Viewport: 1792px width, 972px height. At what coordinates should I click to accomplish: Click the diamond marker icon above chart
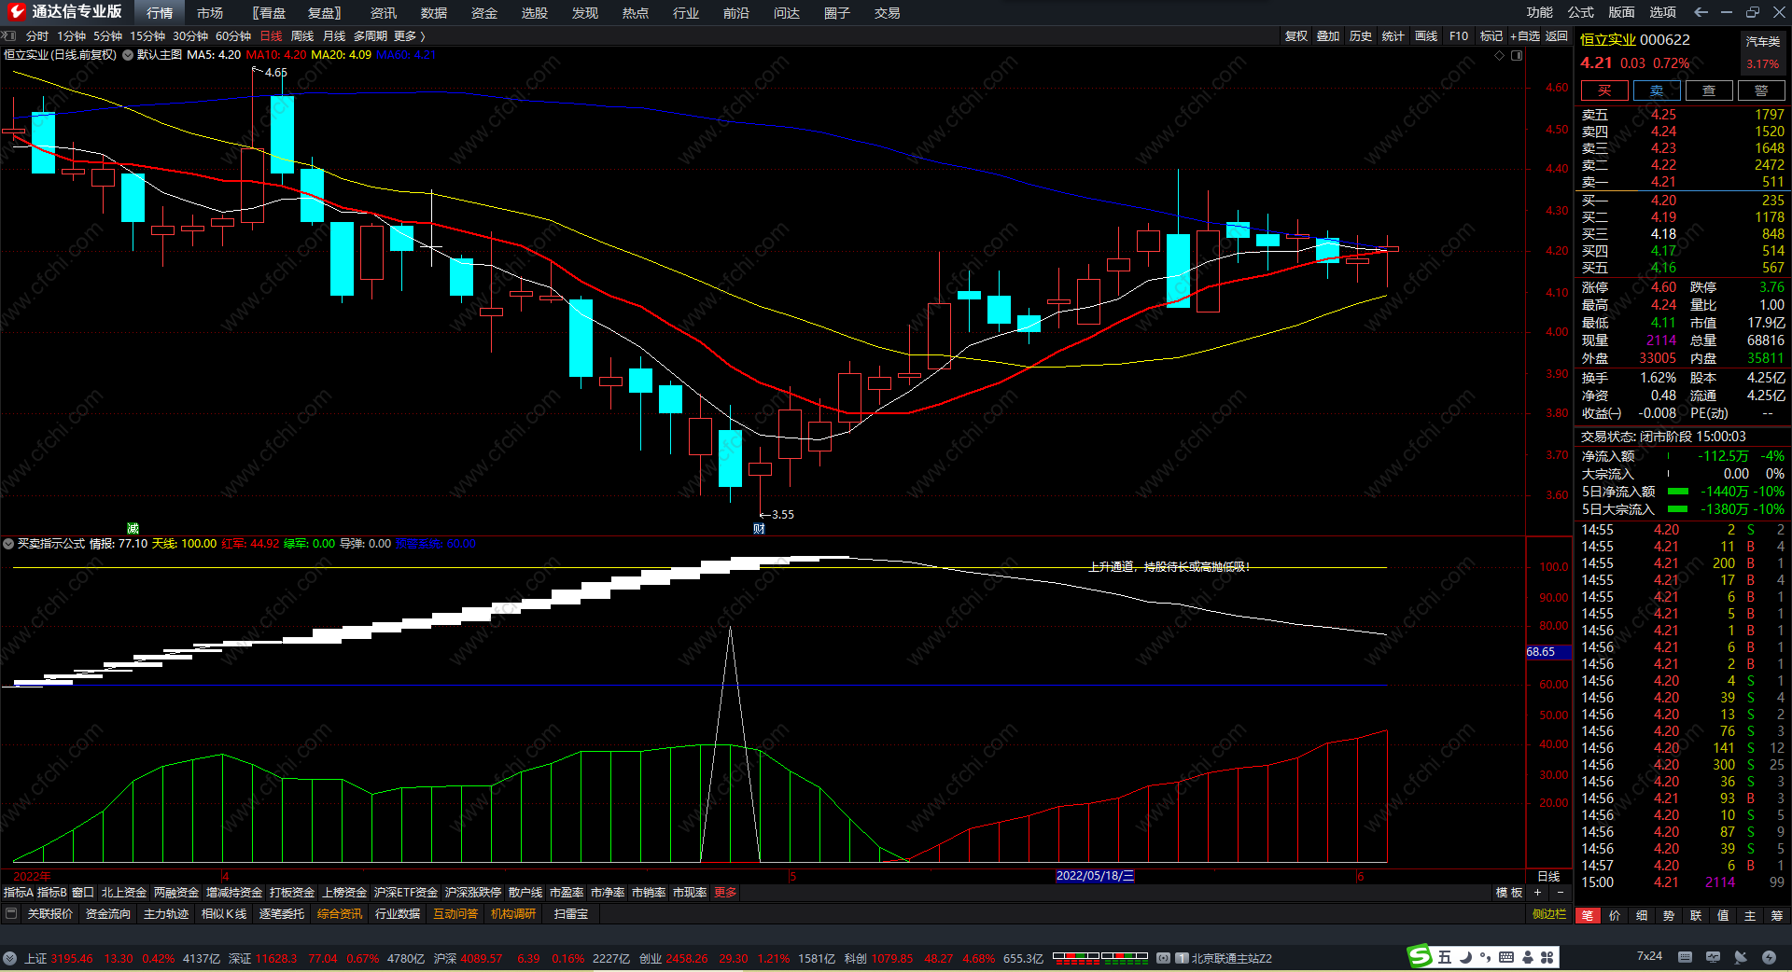pos(1500,55)
